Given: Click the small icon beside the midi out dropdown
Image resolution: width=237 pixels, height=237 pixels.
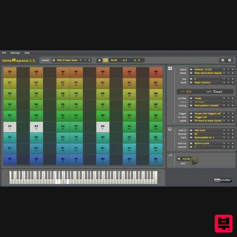Looking at the screenshot, I should 191,143.
